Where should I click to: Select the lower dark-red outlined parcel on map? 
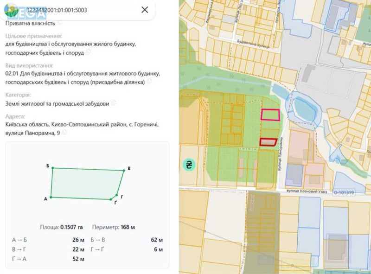click(268, 142)
